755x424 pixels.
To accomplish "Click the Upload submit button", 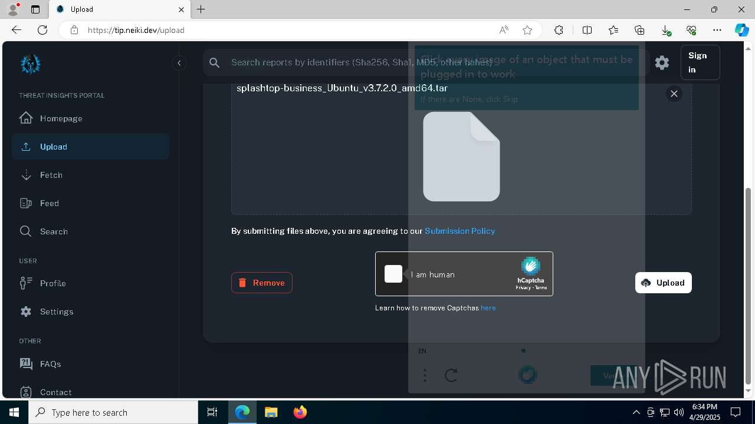I will point(664,283).
